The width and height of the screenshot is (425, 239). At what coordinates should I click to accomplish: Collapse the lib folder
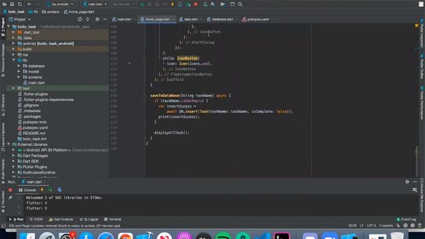tap(13, 60)
